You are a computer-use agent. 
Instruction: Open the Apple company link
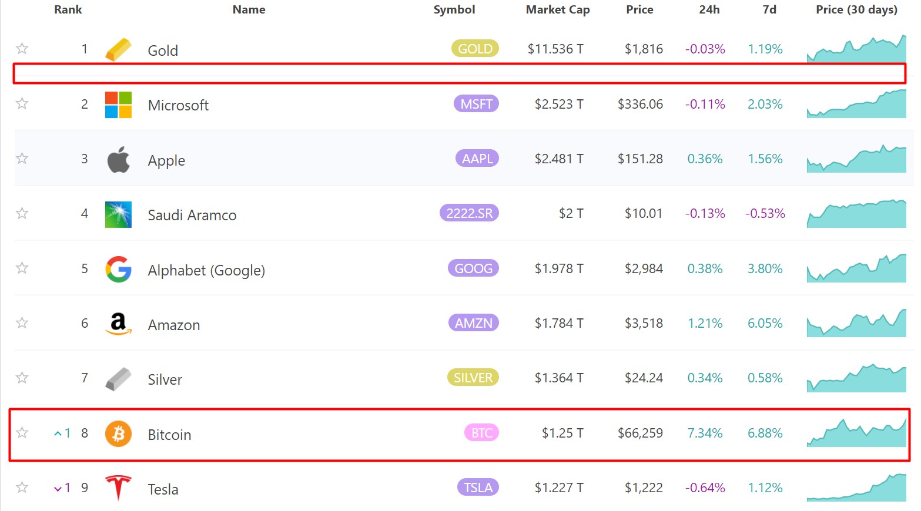coord(166,160)
